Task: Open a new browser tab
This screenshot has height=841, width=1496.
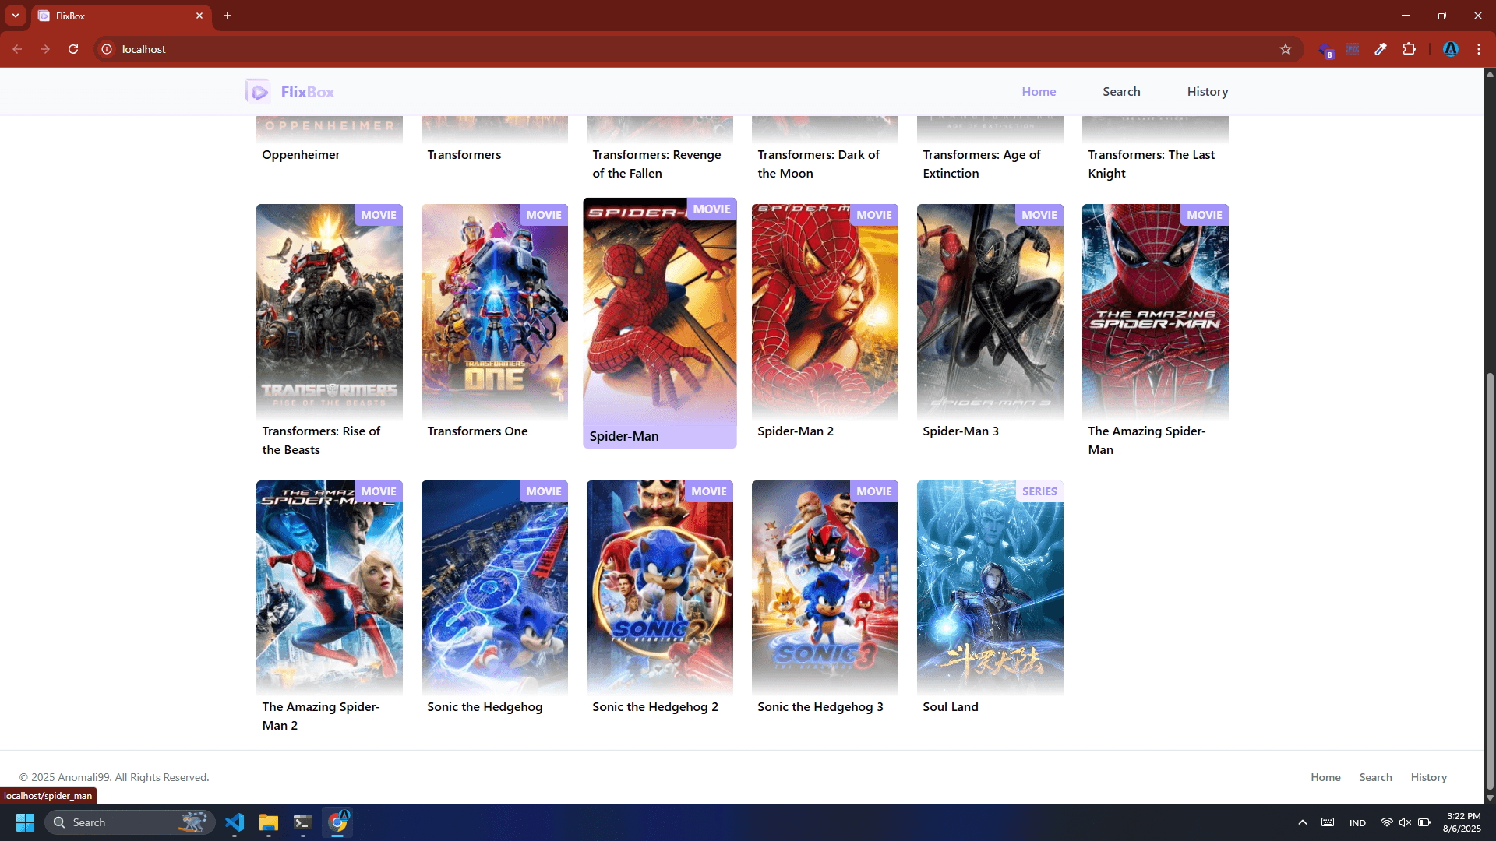Action: [228, 16]
